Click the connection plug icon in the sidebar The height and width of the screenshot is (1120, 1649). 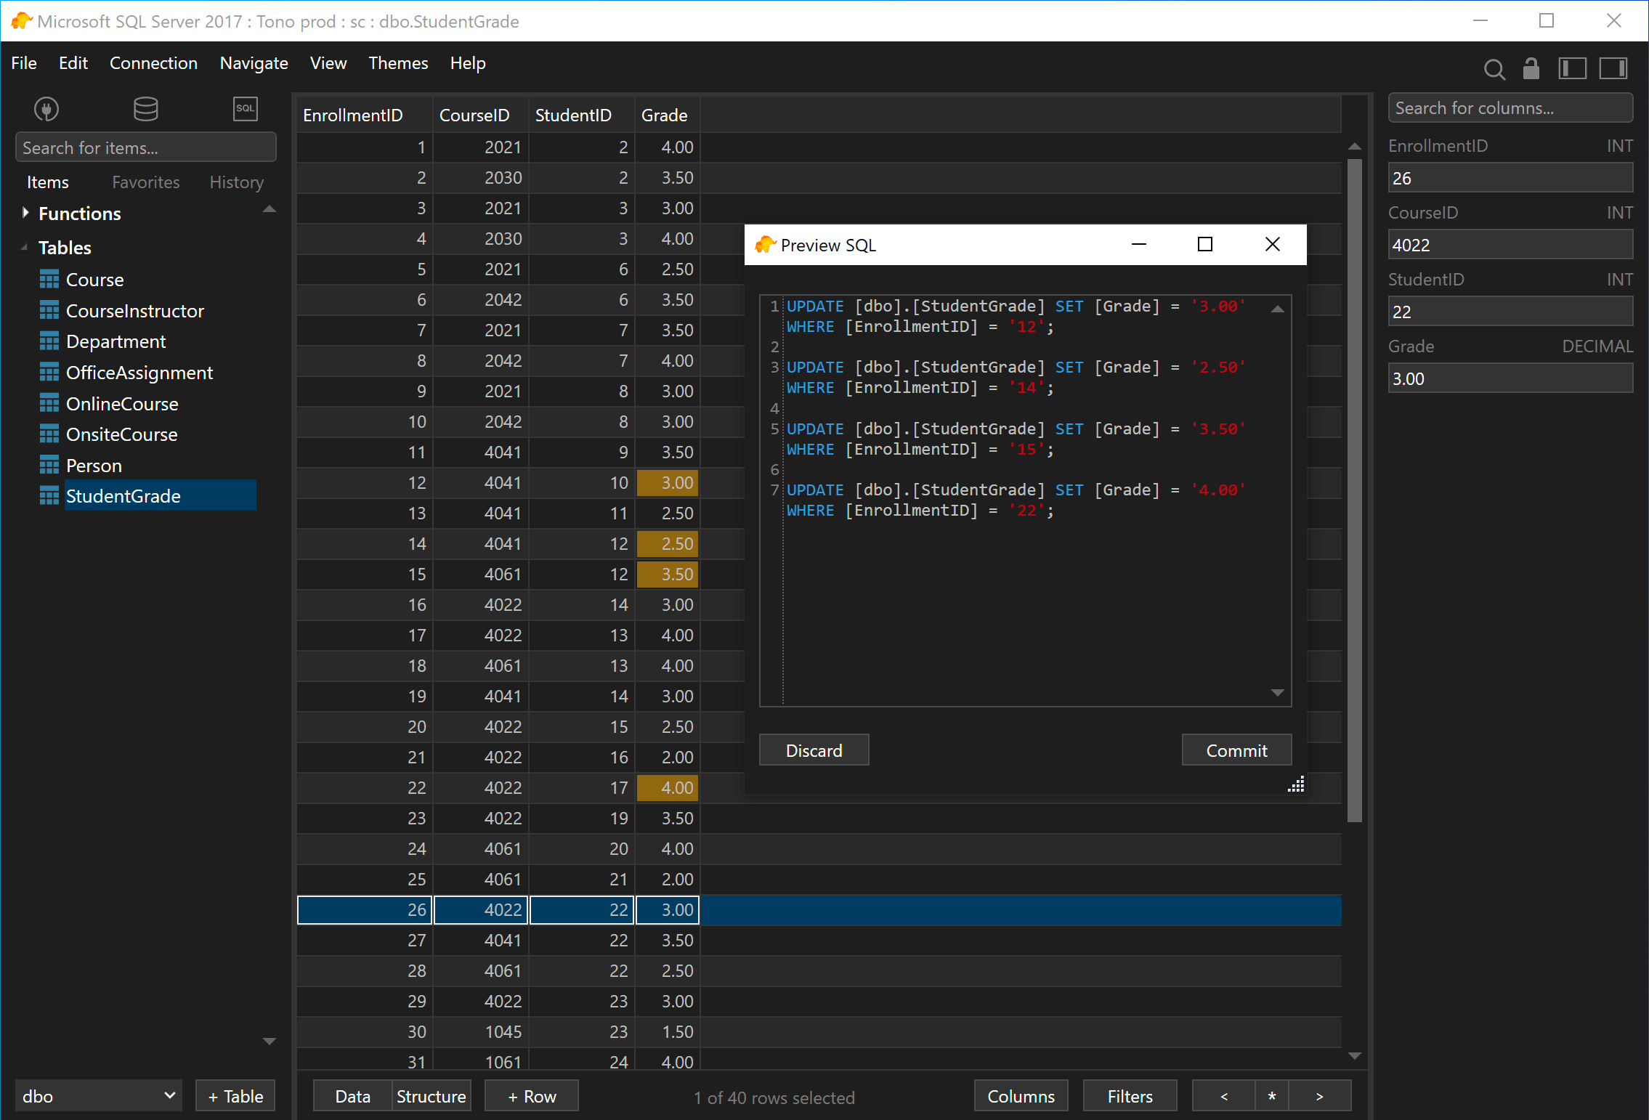[46, 109]
